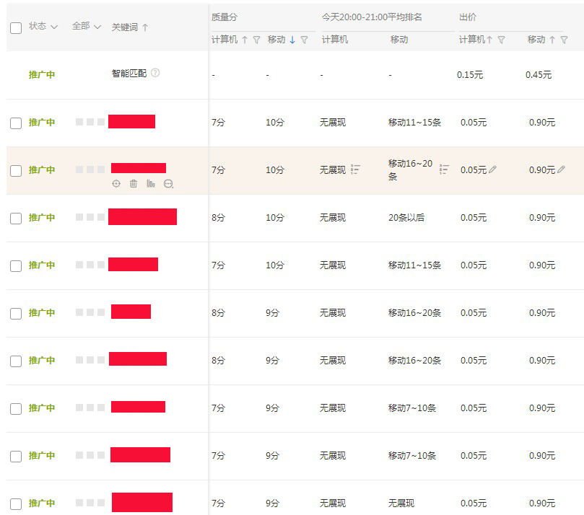Open filter funnel for 出价 计算机
Viewport: 584px width, 515px height.
[x=501, y=40]
